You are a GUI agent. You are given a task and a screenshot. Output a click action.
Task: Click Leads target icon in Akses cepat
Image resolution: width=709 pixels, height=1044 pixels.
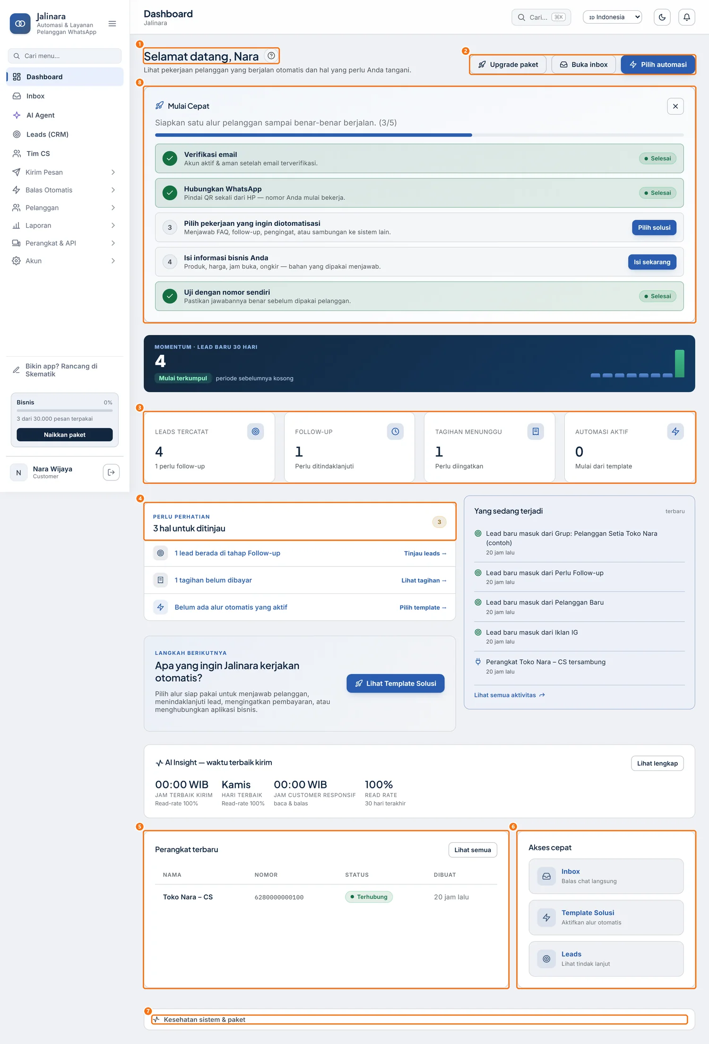(546, 959)
